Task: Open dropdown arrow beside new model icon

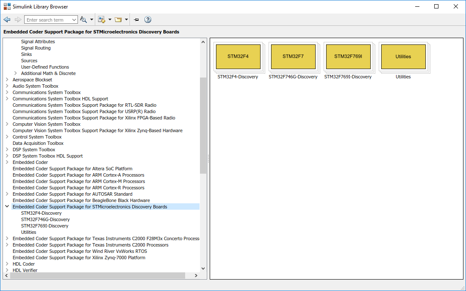Action: (110, 20)
